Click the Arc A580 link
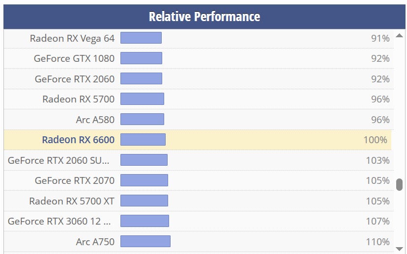 coord(95,120)
